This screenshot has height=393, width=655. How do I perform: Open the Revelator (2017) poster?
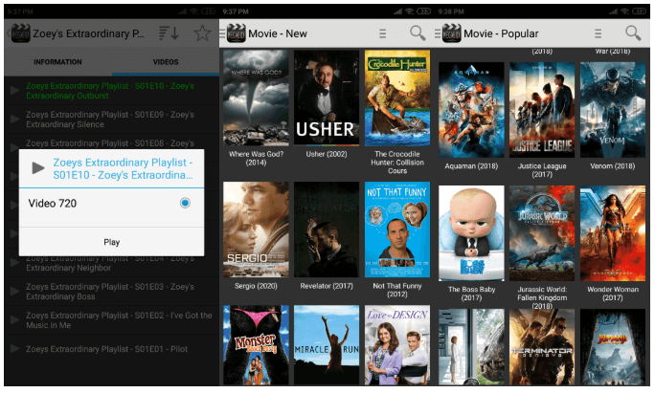click(x=327, y=229)
